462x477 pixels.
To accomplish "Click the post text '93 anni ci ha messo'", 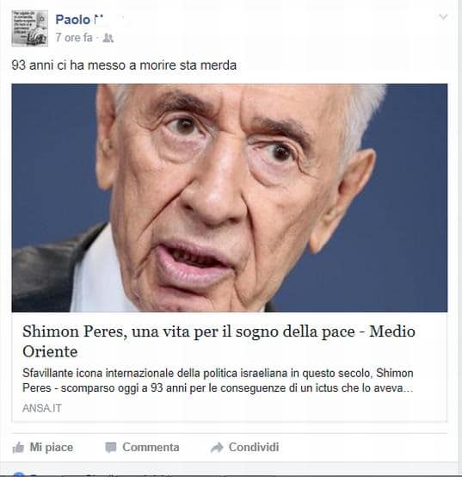I will pyautogui.click(x=124, y=65).
